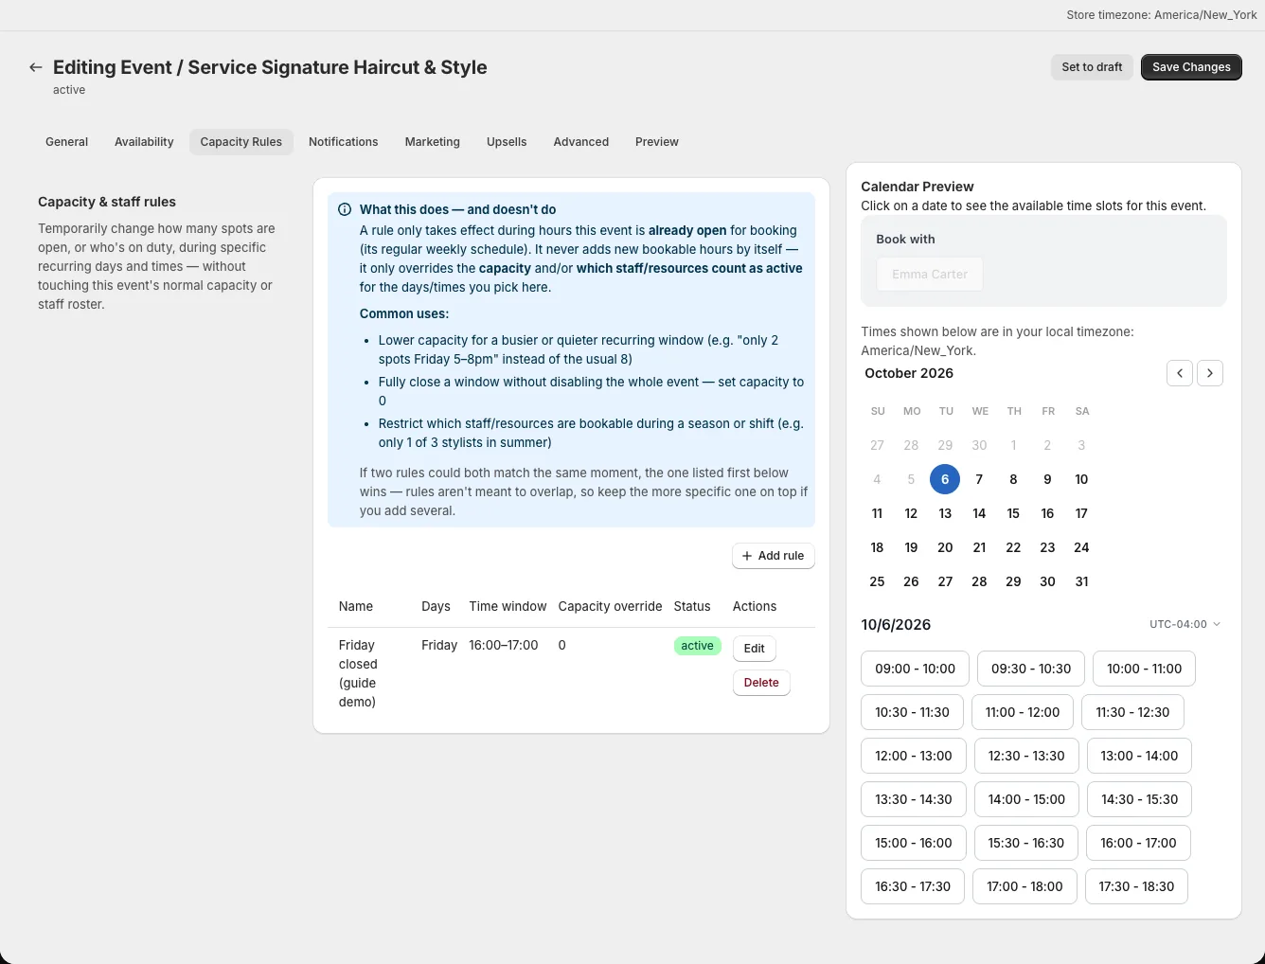Image resolution: width=1265 pixels, height=964 pixels.
Task: Switch to the General tab
Action: (66, 142)
